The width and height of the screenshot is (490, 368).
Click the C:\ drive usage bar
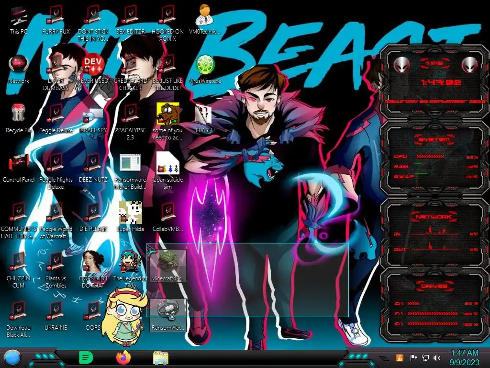tap(413, 303)
